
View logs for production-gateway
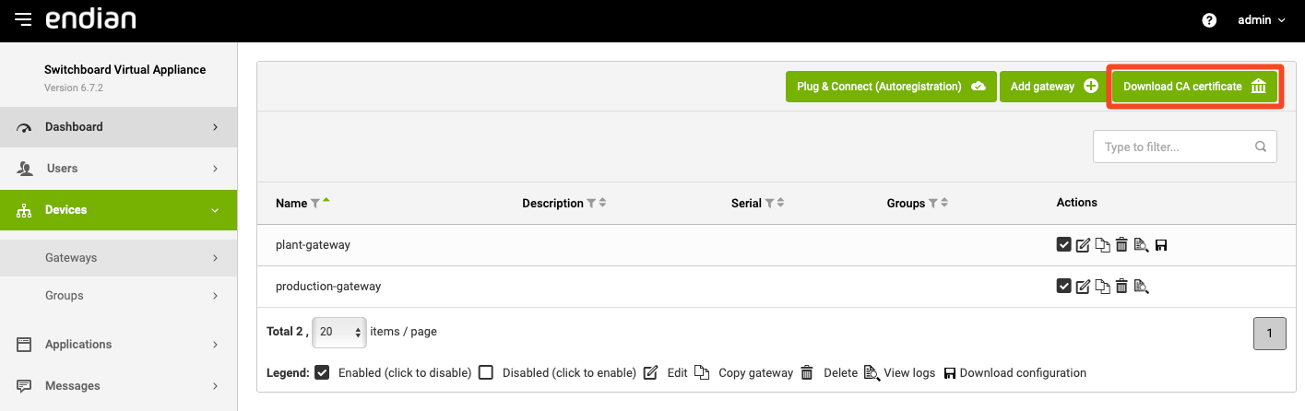(x=1141, y=287)
